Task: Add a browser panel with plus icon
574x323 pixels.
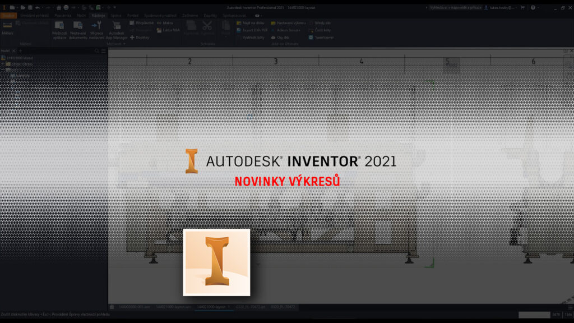Action: point(21,51)
